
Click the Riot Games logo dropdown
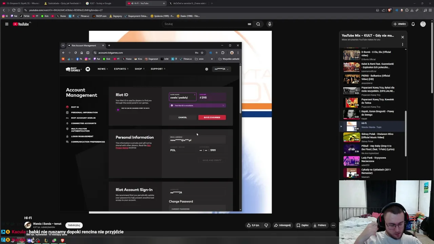(73, 69)
